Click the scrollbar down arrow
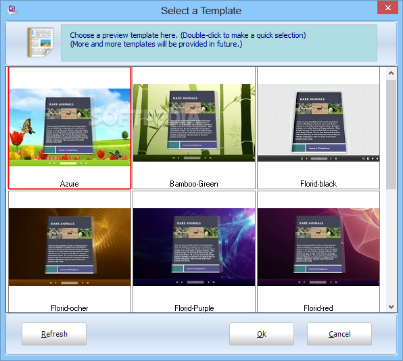Screen dimensions: 403x361 point(392,307)
